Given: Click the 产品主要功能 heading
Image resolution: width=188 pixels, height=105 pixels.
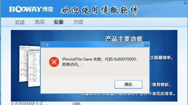Looking at the screenshot, I should 124,39.
